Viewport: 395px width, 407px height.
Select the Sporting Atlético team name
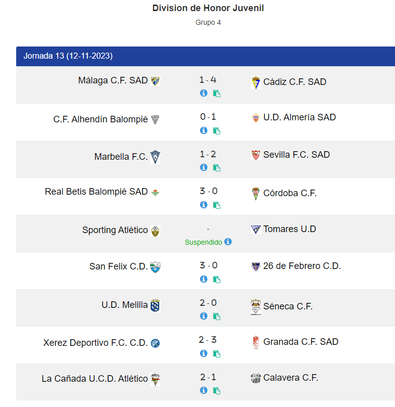[x=115, y=230]
